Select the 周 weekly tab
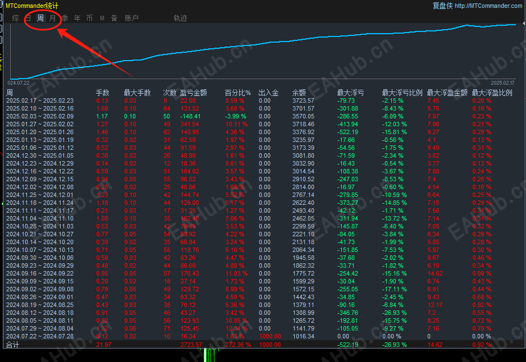The width and height of the screenshot is (526, 362). [x=40, y=18]
